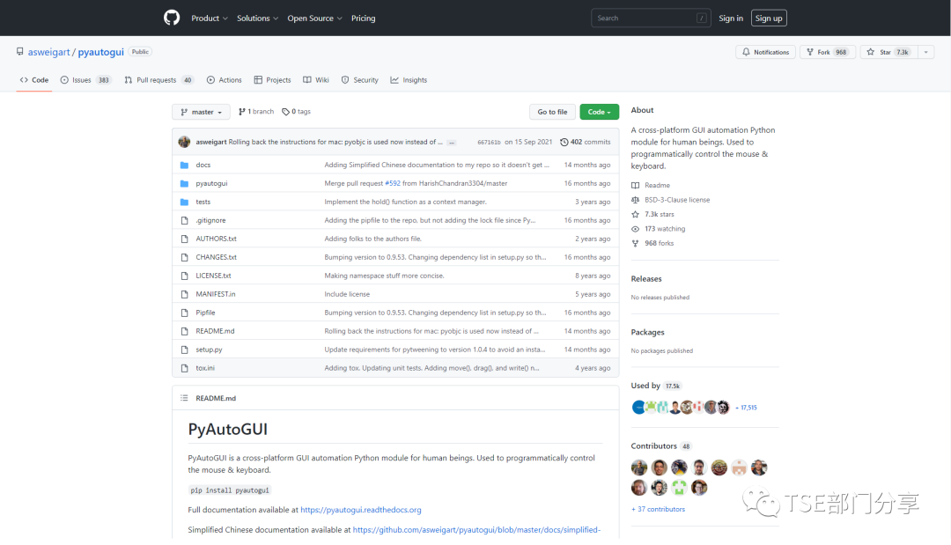Click the asweigart commit author avatar
951x545 pixels.
click(x=184, y=142)
